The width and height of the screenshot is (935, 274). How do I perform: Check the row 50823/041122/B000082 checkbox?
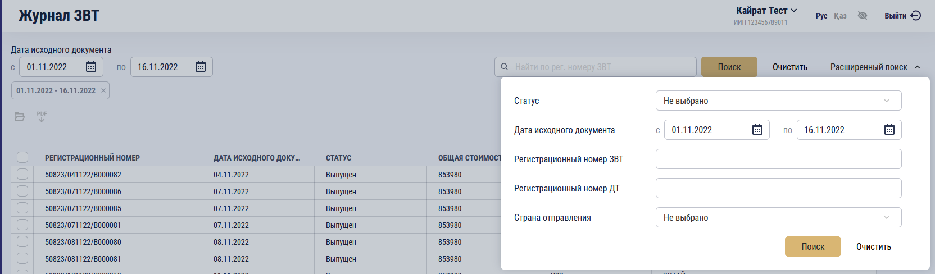22,174
